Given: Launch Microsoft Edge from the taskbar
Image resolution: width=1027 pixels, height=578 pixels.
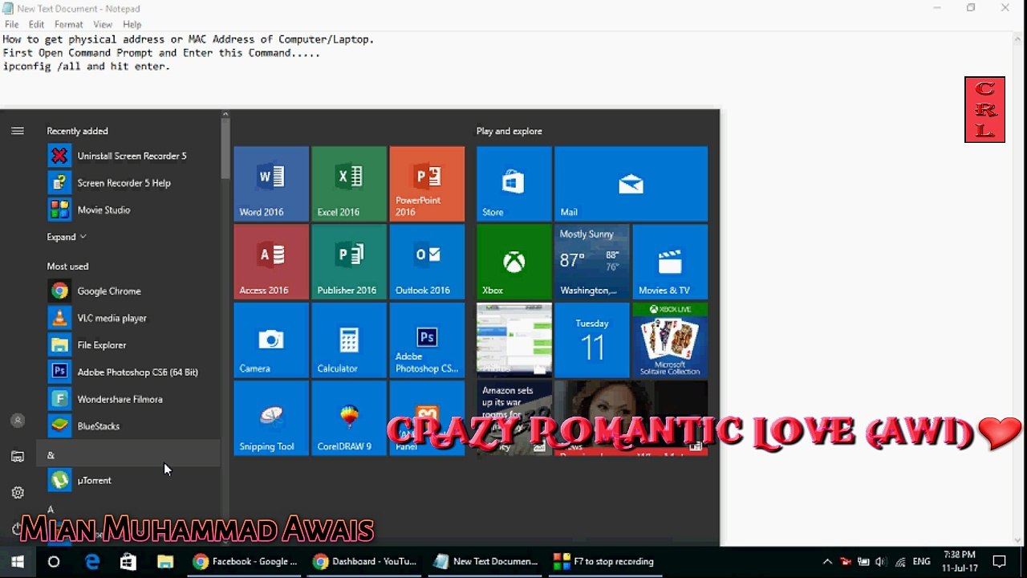Looking at the screenshot, I should (x=92, y=562).
